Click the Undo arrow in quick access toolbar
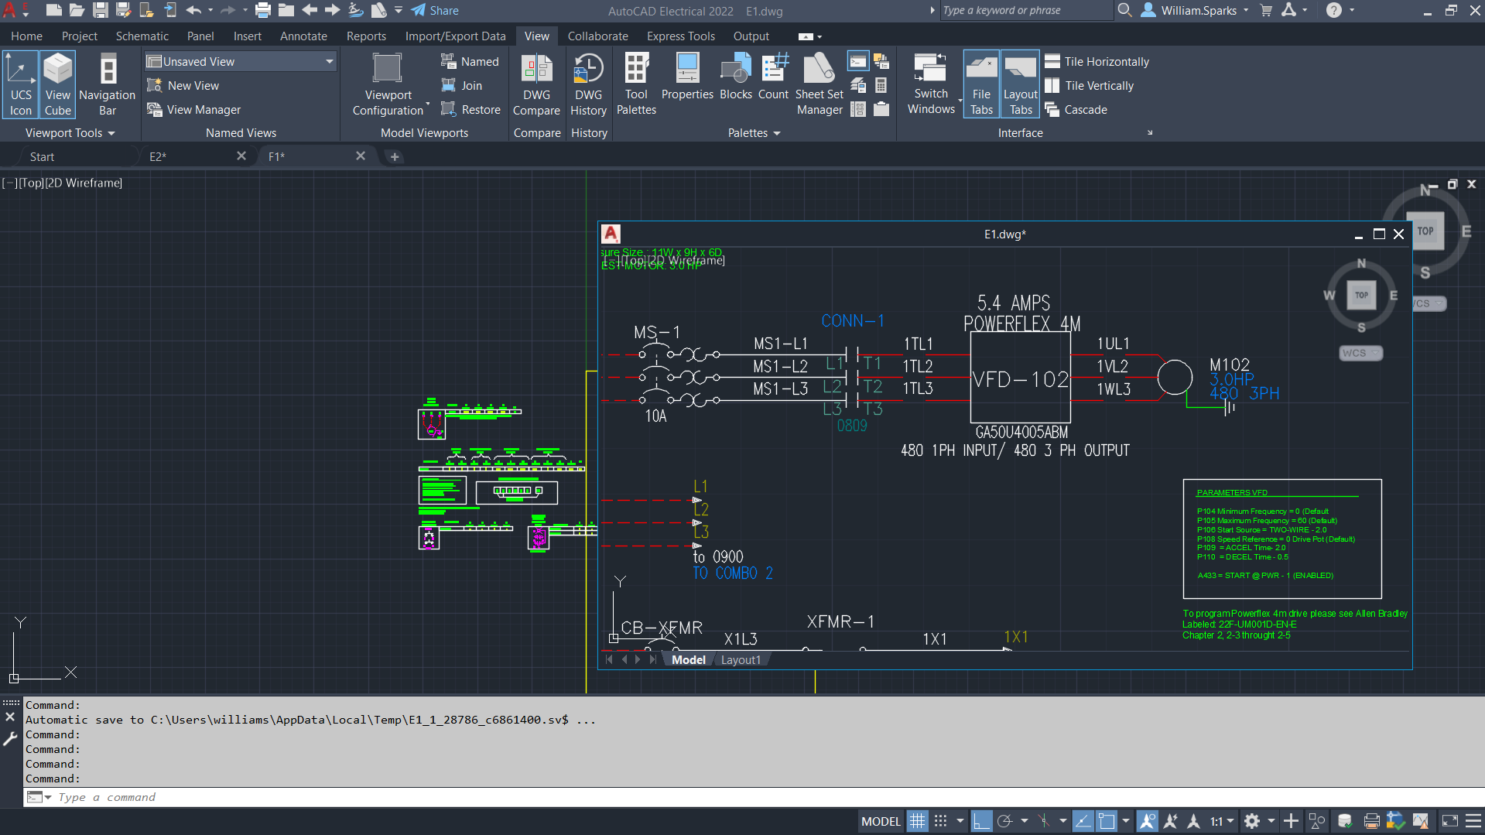Viewport: 1485px width, 835px height. (193, 10)
